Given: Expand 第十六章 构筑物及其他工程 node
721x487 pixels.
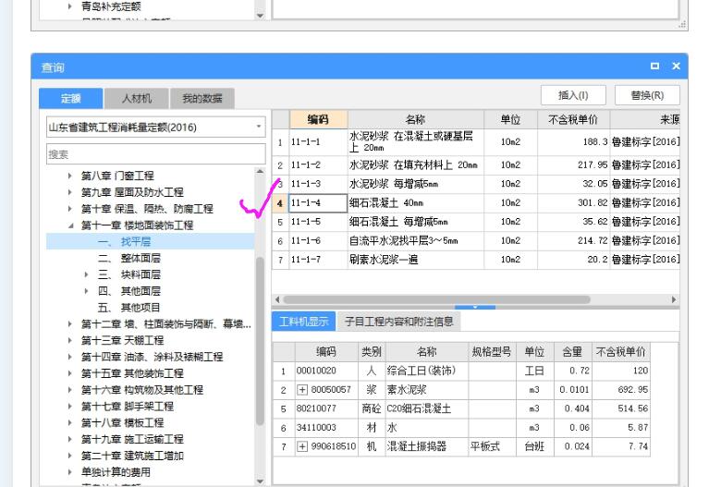Looking at the screenshot, I should (x=70, y=390).
